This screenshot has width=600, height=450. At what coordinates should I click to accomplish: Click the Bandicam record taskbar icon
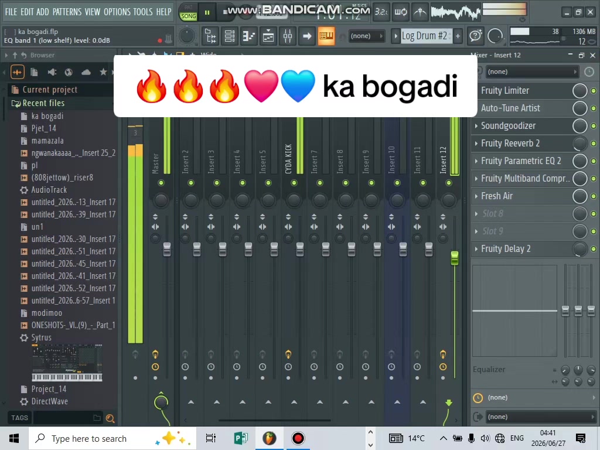pos(298,438)
